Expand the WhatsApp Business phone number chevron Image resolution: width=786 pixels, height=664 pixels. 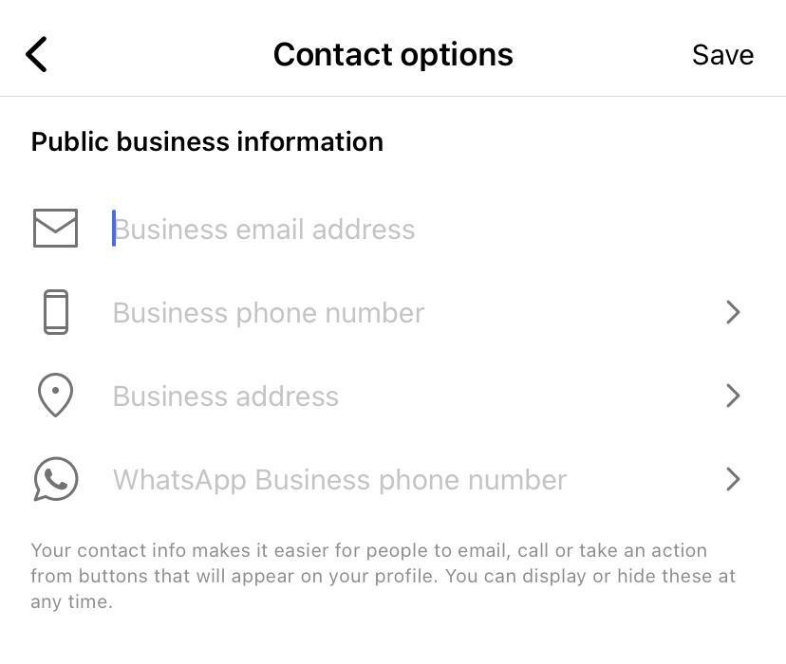click(732, 479)
